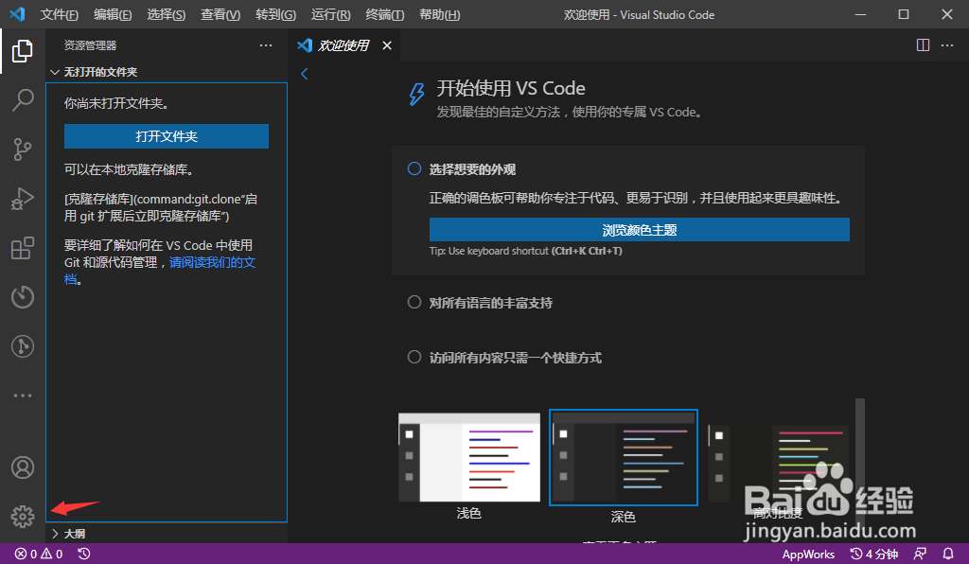Open the feedback icon in status bar
Viewport: 969px width, 564px height.
click(920, 555)
